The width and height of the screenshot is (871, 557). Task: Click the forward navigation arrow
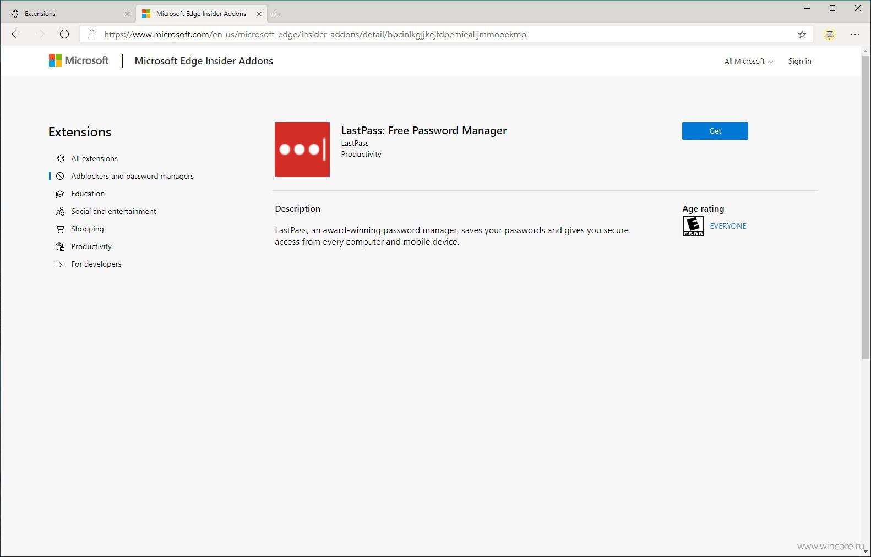tap(40, 34)
